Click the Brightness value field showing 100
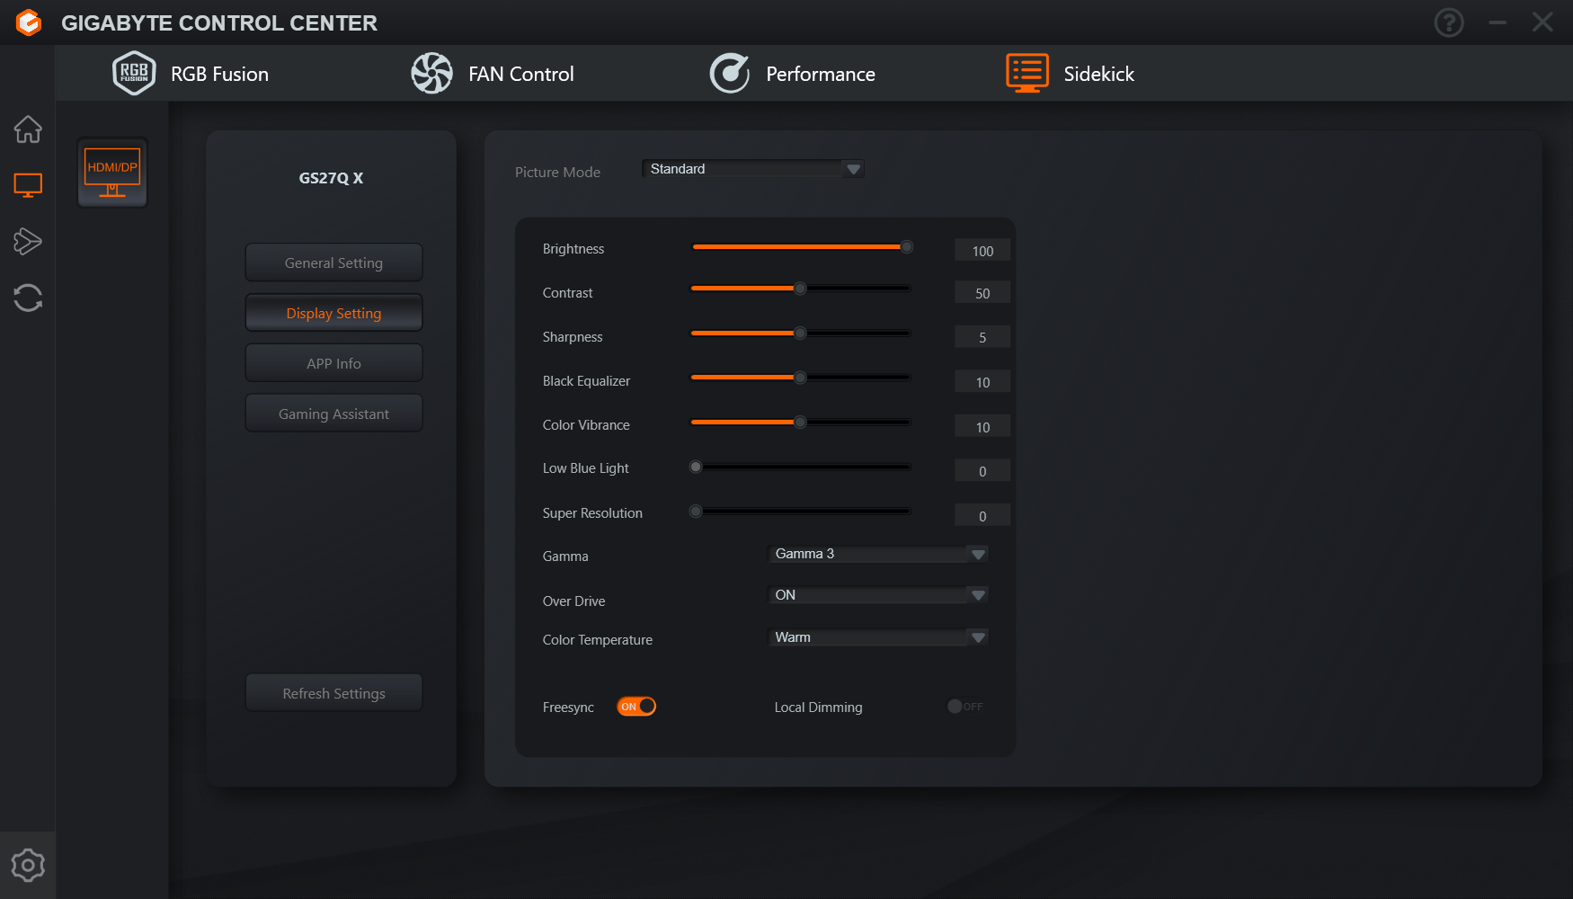The width and height of the screenshot is (1573, 899). tap(982, 251)
